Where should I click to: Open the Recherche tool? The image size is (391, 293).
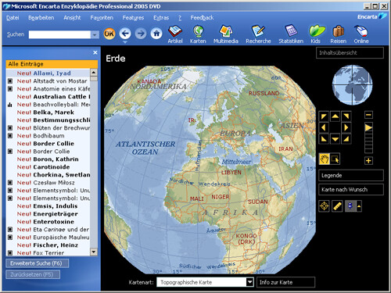258,34
